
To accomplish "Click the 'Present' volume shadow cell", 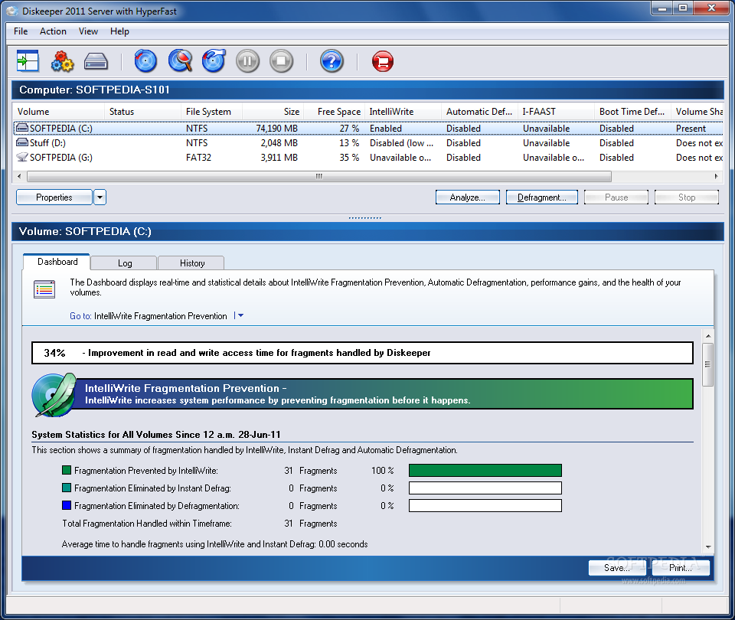I will click(691, 129).
